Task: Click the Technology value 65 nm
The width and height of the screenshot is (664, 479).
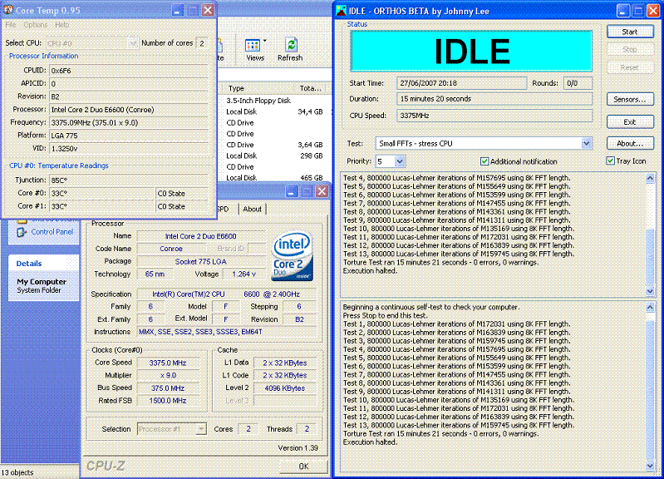Action: (x=155, y=274)
